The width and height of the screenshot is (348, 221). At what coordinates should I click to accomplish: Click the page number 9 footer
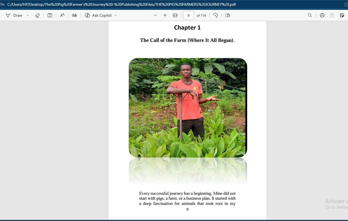[187, 209]
